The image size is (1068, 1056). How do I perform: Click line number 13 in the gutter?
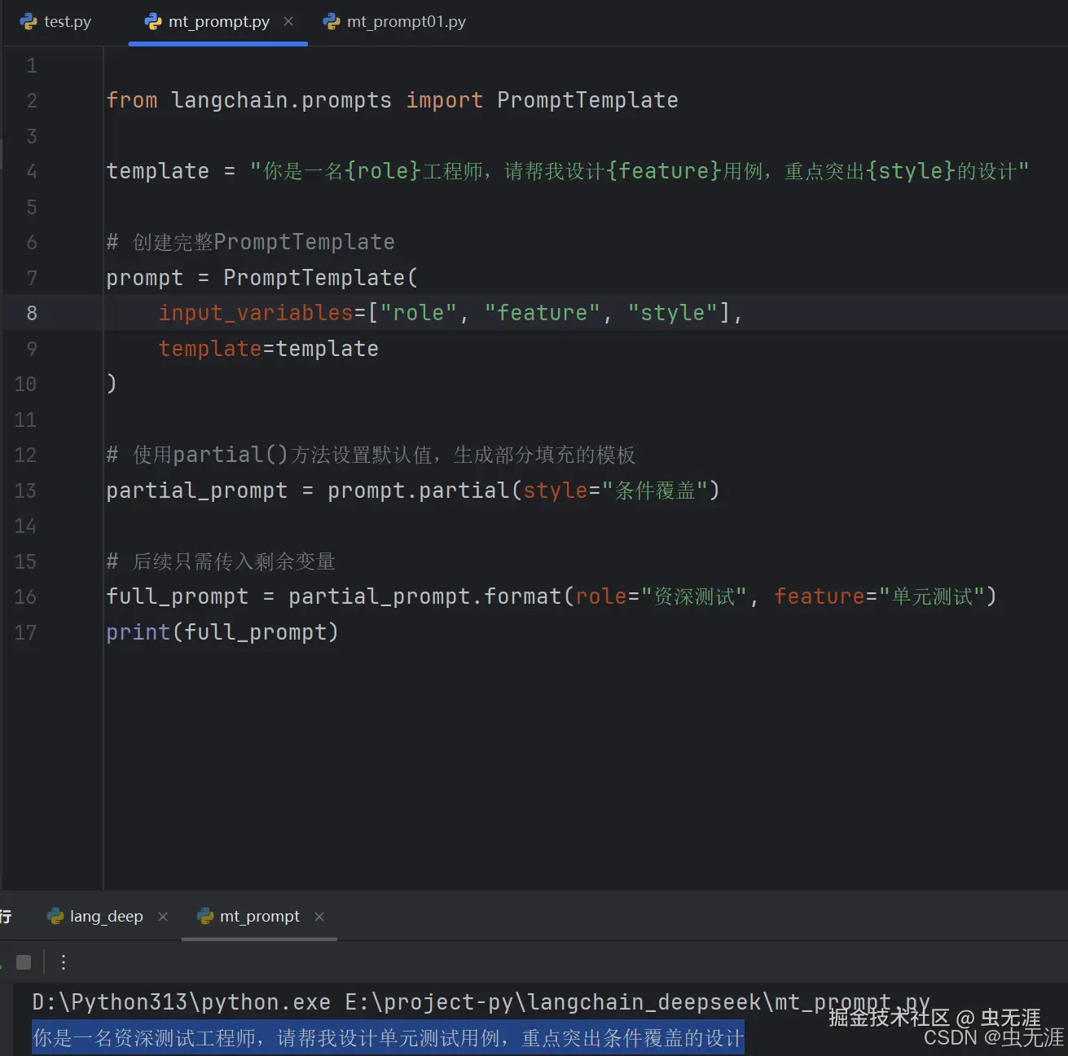point(25,491)
